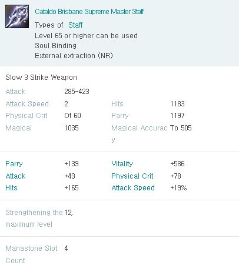Click the External extraction (NR) text
Viewport: 239px width, 272px height.
(74, 56)
